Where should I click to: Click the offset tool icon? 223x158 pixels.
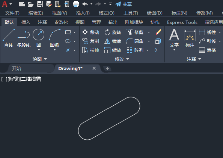click(x=158, y=50)
